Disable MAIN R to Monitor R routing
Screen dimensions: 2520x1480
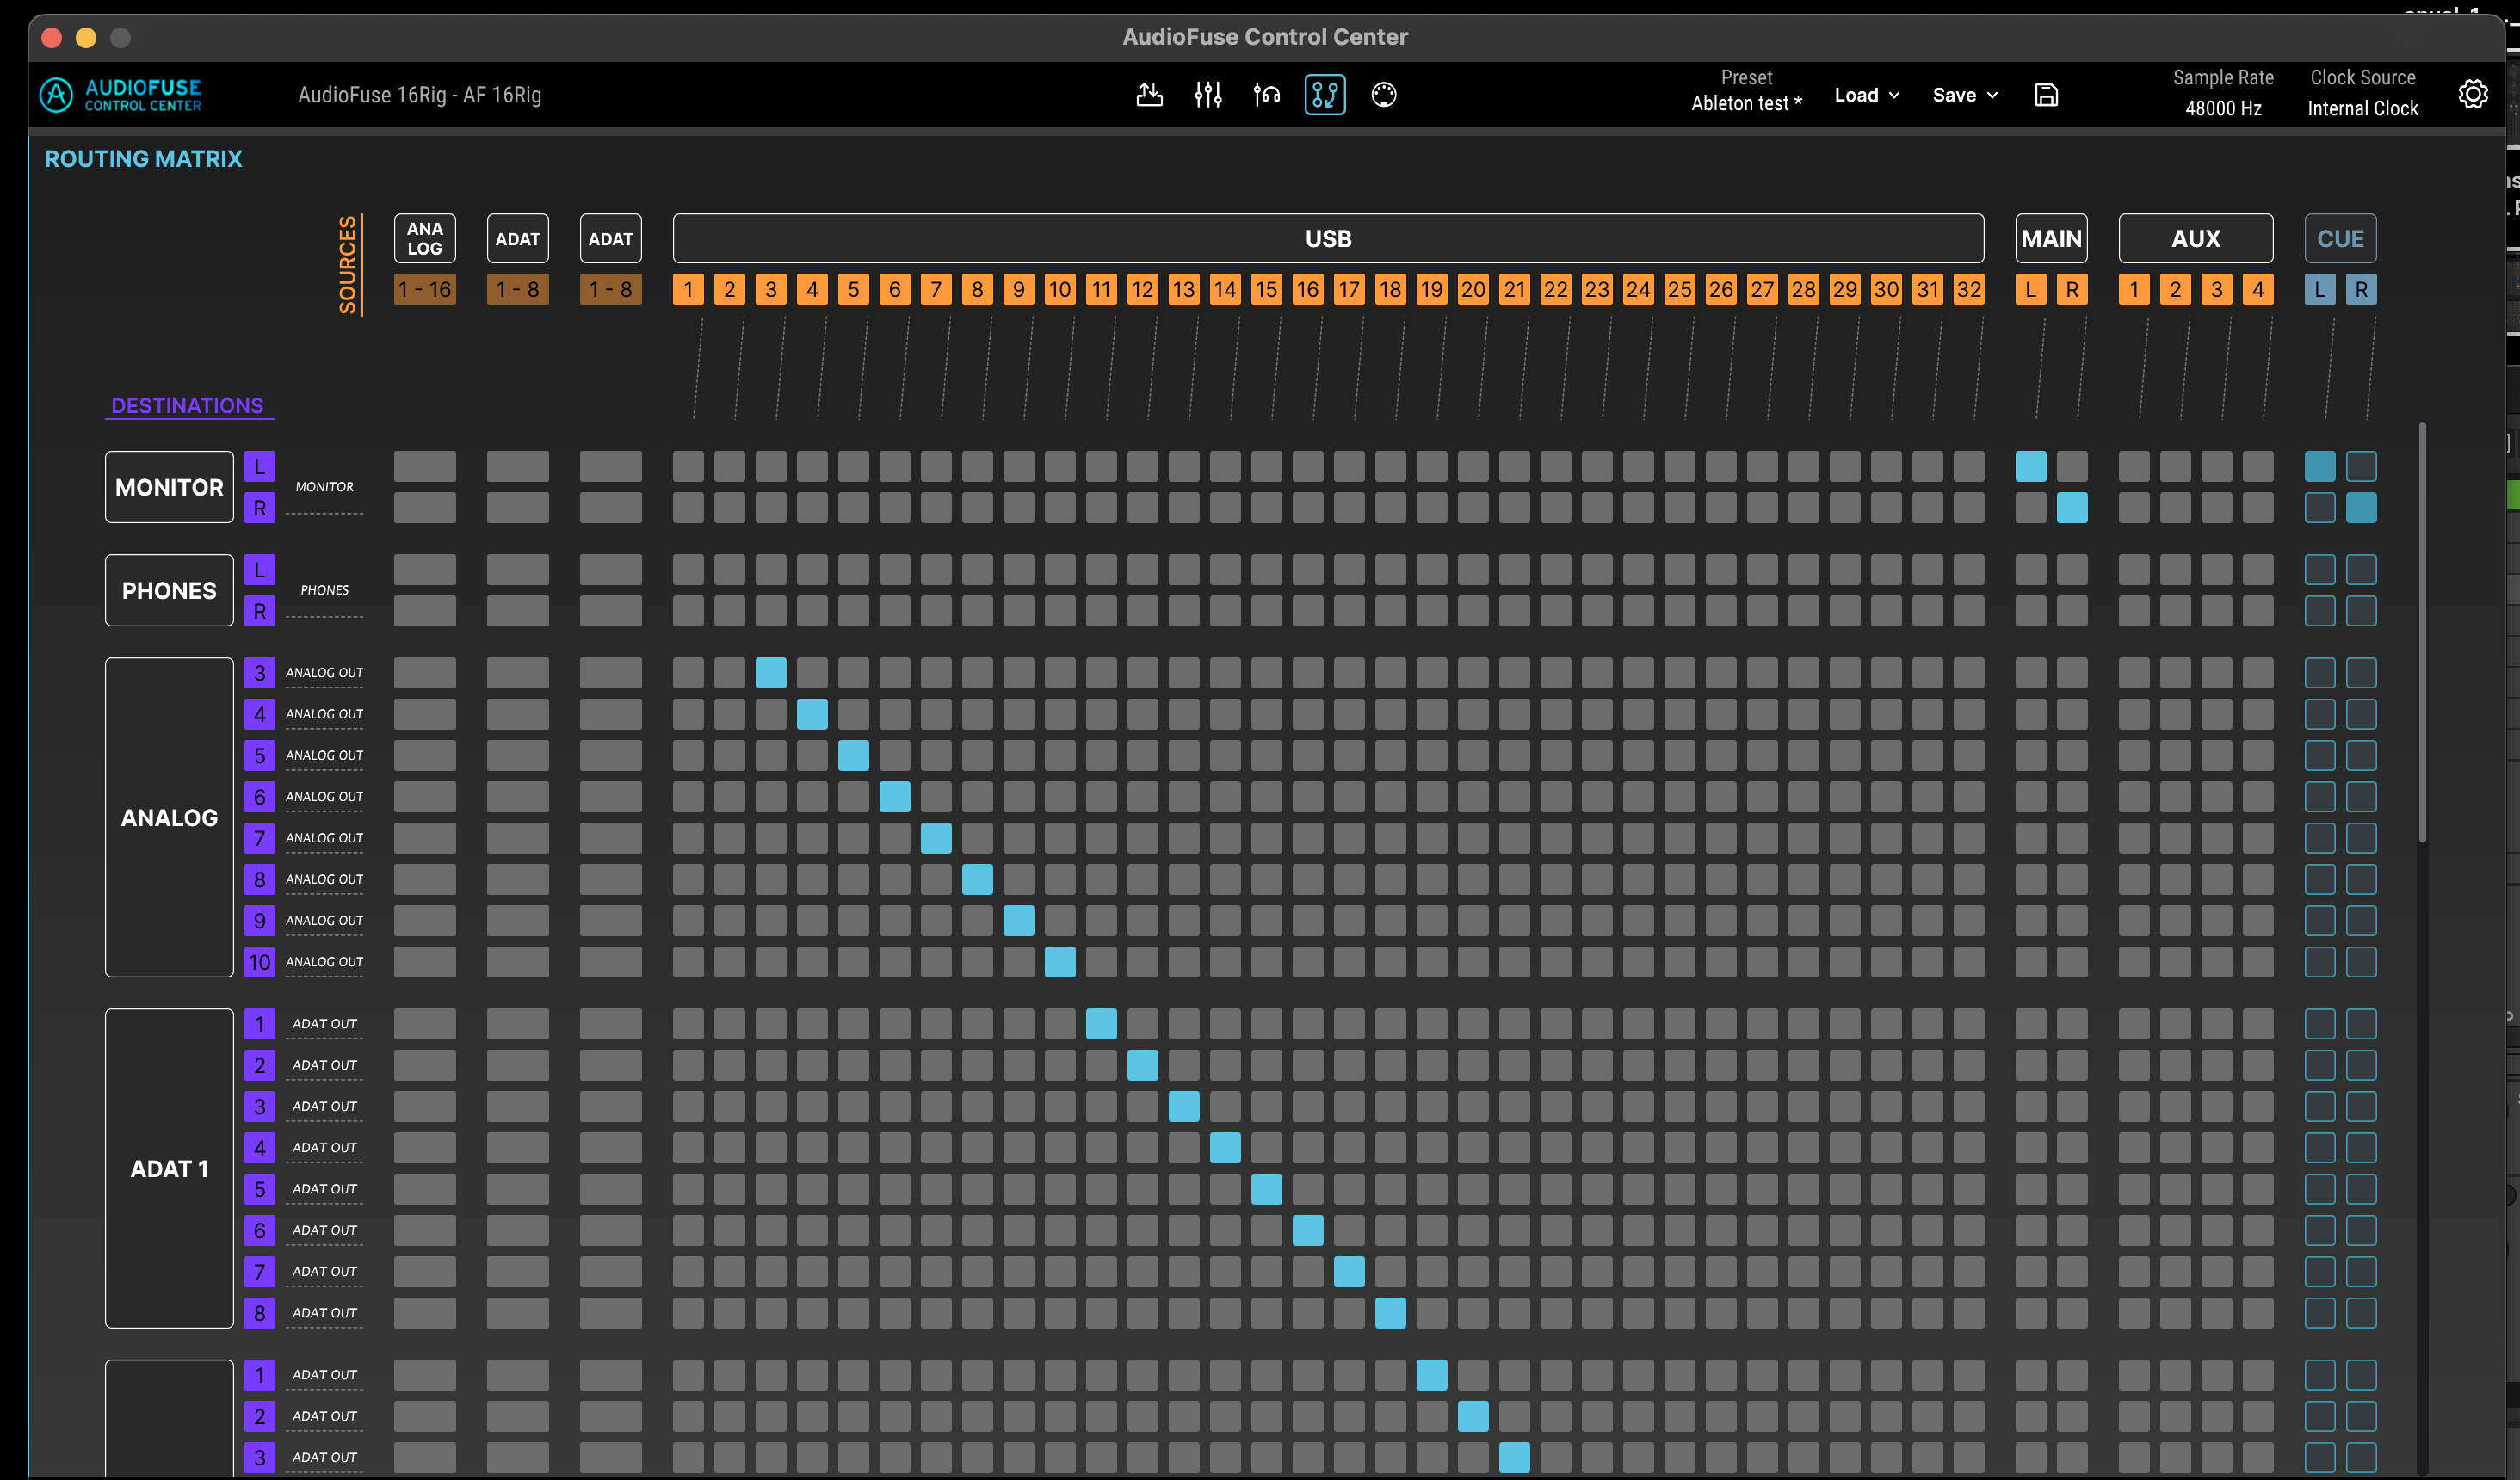2072,508
